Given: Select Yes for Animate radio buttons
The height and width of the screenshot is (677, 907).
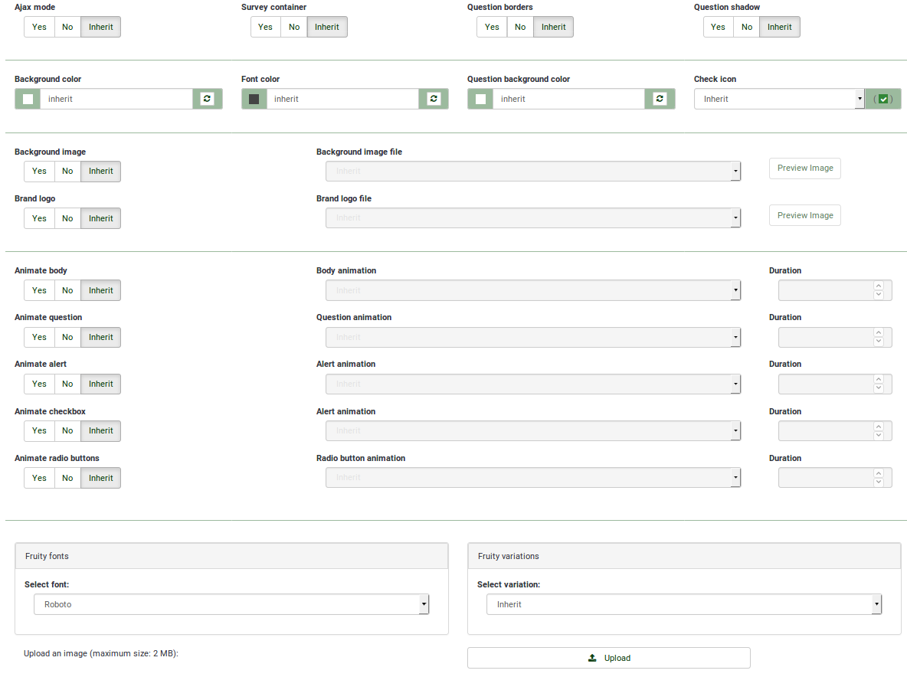Looking at the screenshot, I should click(39, 478).
